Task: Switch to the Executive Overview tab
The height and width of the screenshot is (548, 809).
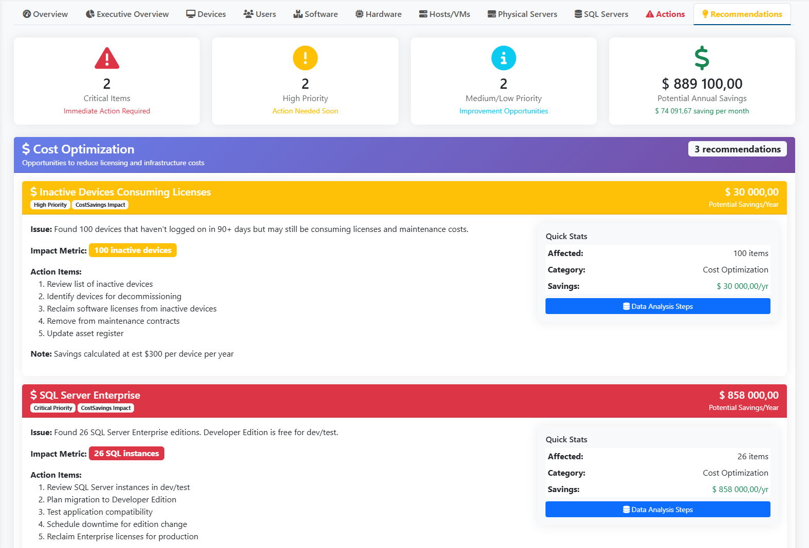Action: click(127, 14)
